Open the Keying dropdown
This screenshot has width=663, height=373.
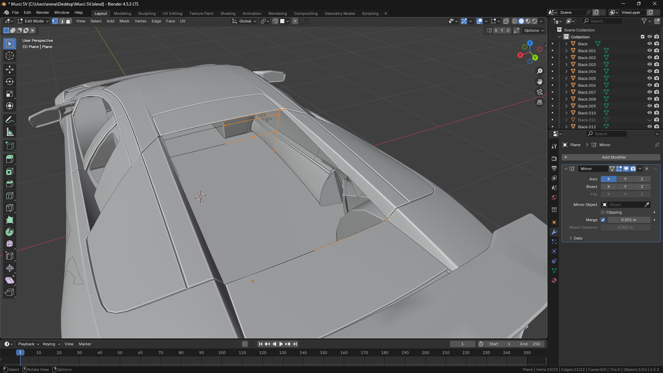51,344
